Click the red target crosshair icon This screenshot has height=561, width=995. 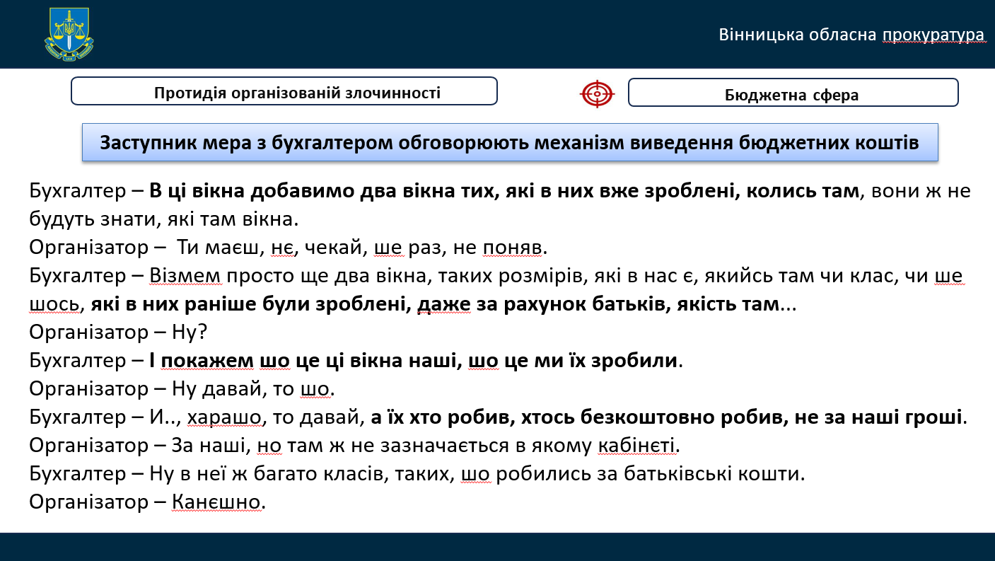tap(597, 93)
